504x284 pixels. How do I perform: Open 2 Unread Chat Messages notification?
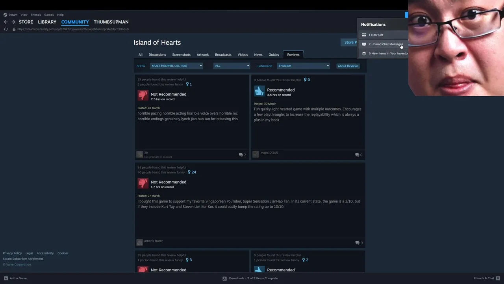point(384,44)
